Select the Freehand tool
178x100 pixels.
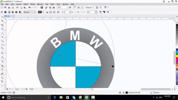click(2, 33)
